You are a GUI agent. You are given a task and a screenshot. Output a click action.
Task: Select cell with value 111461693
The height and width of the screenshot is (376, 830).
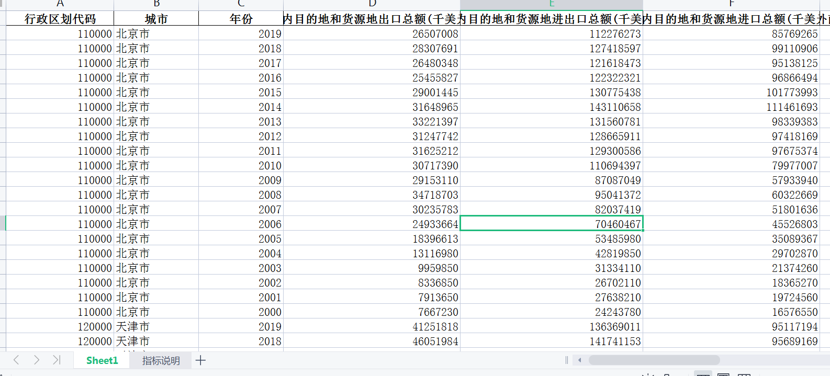click(x=732, y=107)
